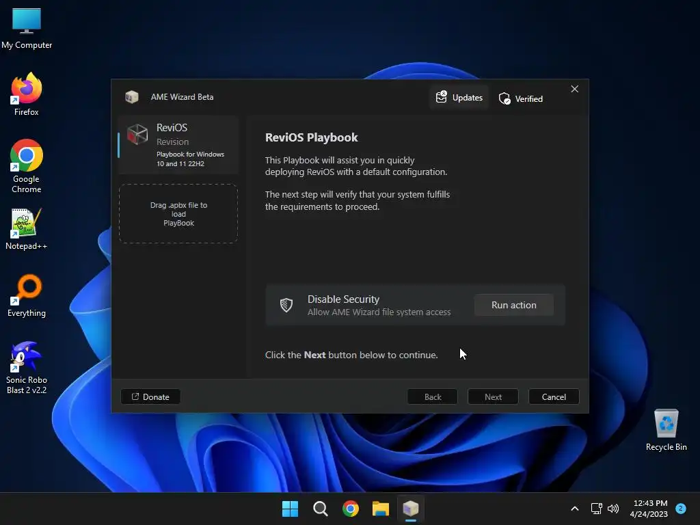The image size is (700, 525).
Task: Launch the Everything search desktop shortcut
Action: (x=27, y=295)
